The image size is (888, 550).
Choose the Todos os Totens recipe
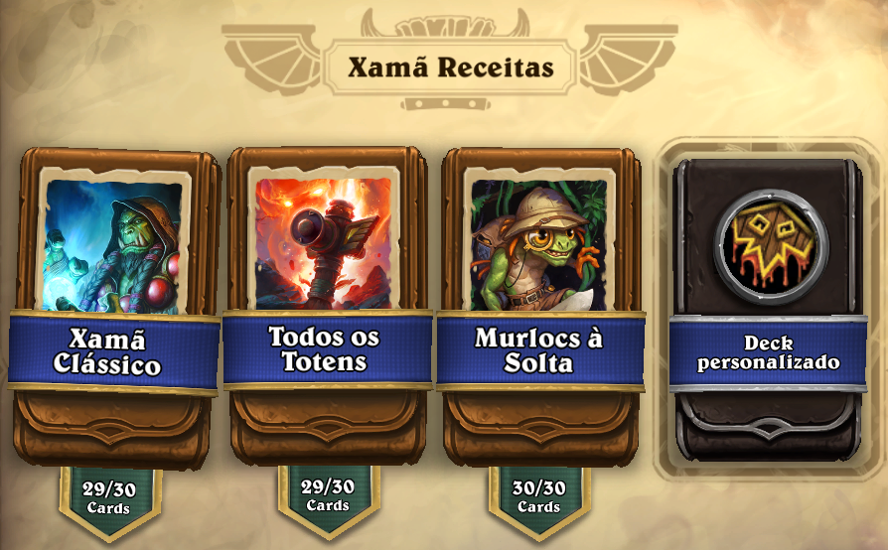click(x=327, y=309)
